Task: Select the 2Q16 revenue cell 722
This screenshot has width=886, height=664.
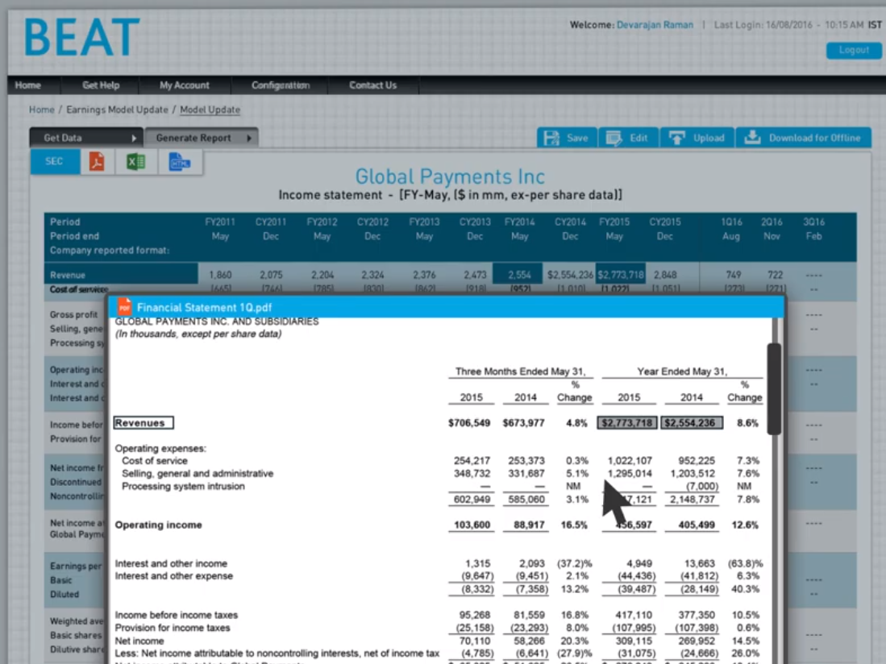Action: 776,275
